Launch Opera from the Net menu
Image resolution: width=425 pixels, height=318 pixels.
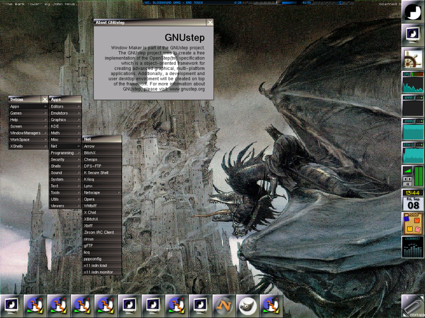pos(102,199)
